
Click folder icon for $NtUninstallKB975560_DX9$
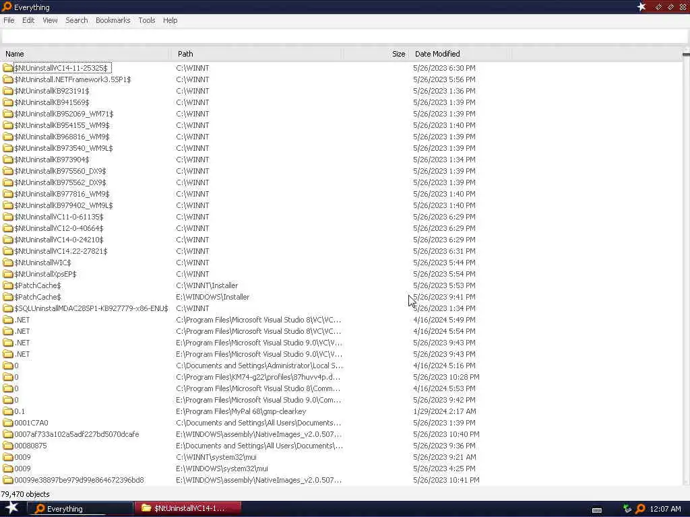pos(8,170)
